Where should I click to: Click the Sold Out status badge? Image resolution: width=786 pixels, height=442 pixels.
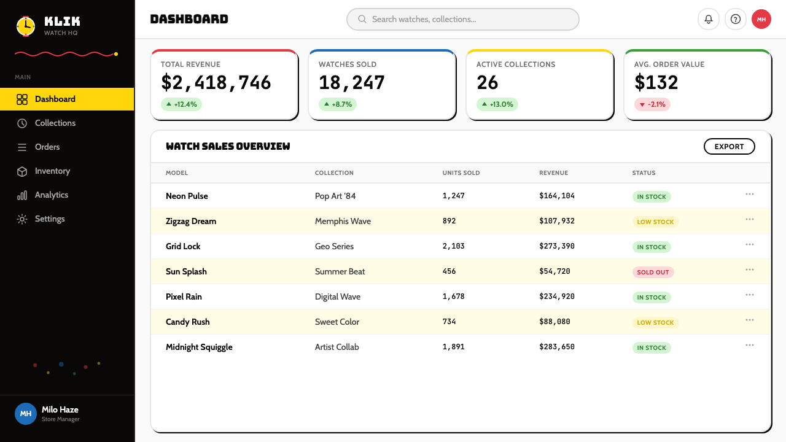coord(653,272)
